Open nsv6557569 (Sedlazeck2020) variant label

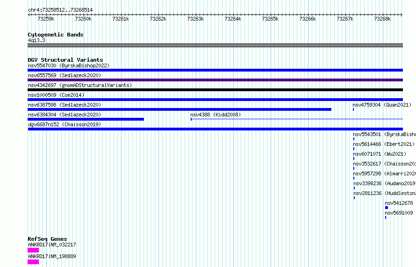65,75
